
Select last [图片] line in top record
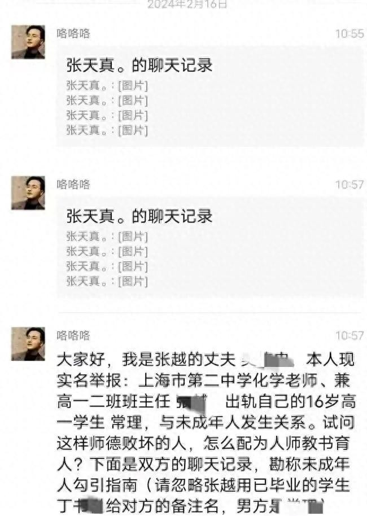coord(107,130)
